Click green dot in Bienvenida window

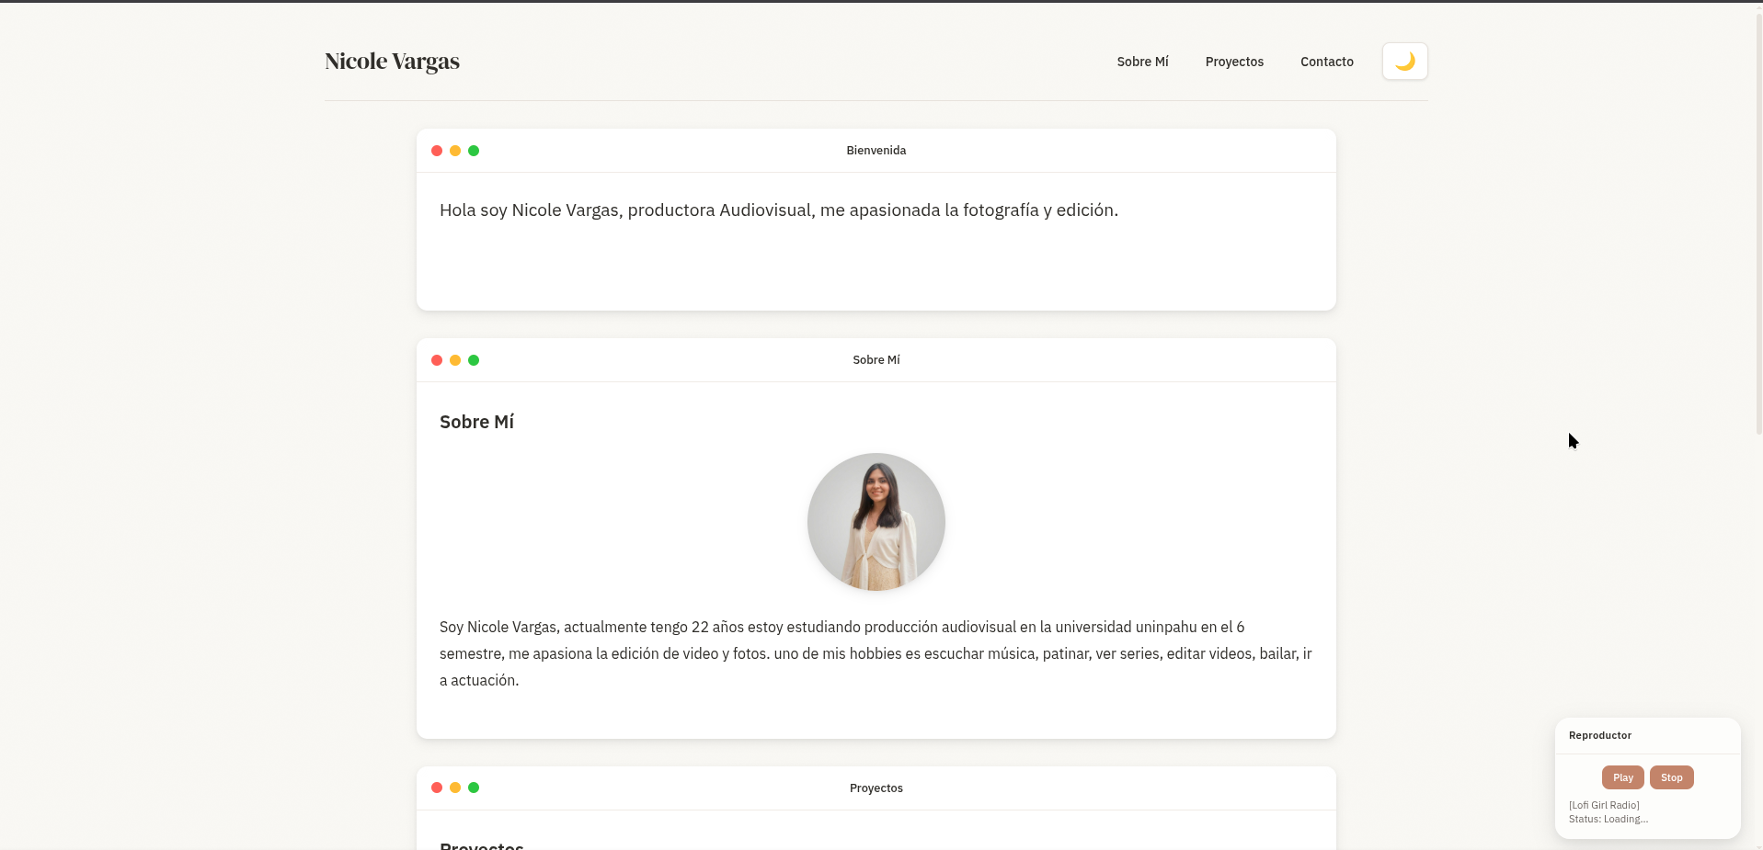click(474, 151)
